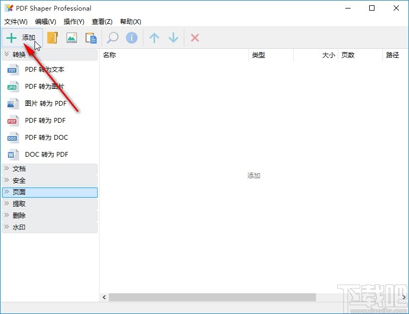Click the 类型 column header
This screenshot has height=314, width=409.
[x=271, y=55]
